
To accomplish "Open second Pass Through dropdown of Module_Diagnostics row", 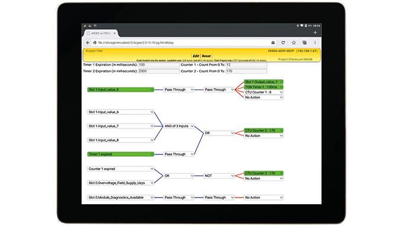I will click(219, 198).
